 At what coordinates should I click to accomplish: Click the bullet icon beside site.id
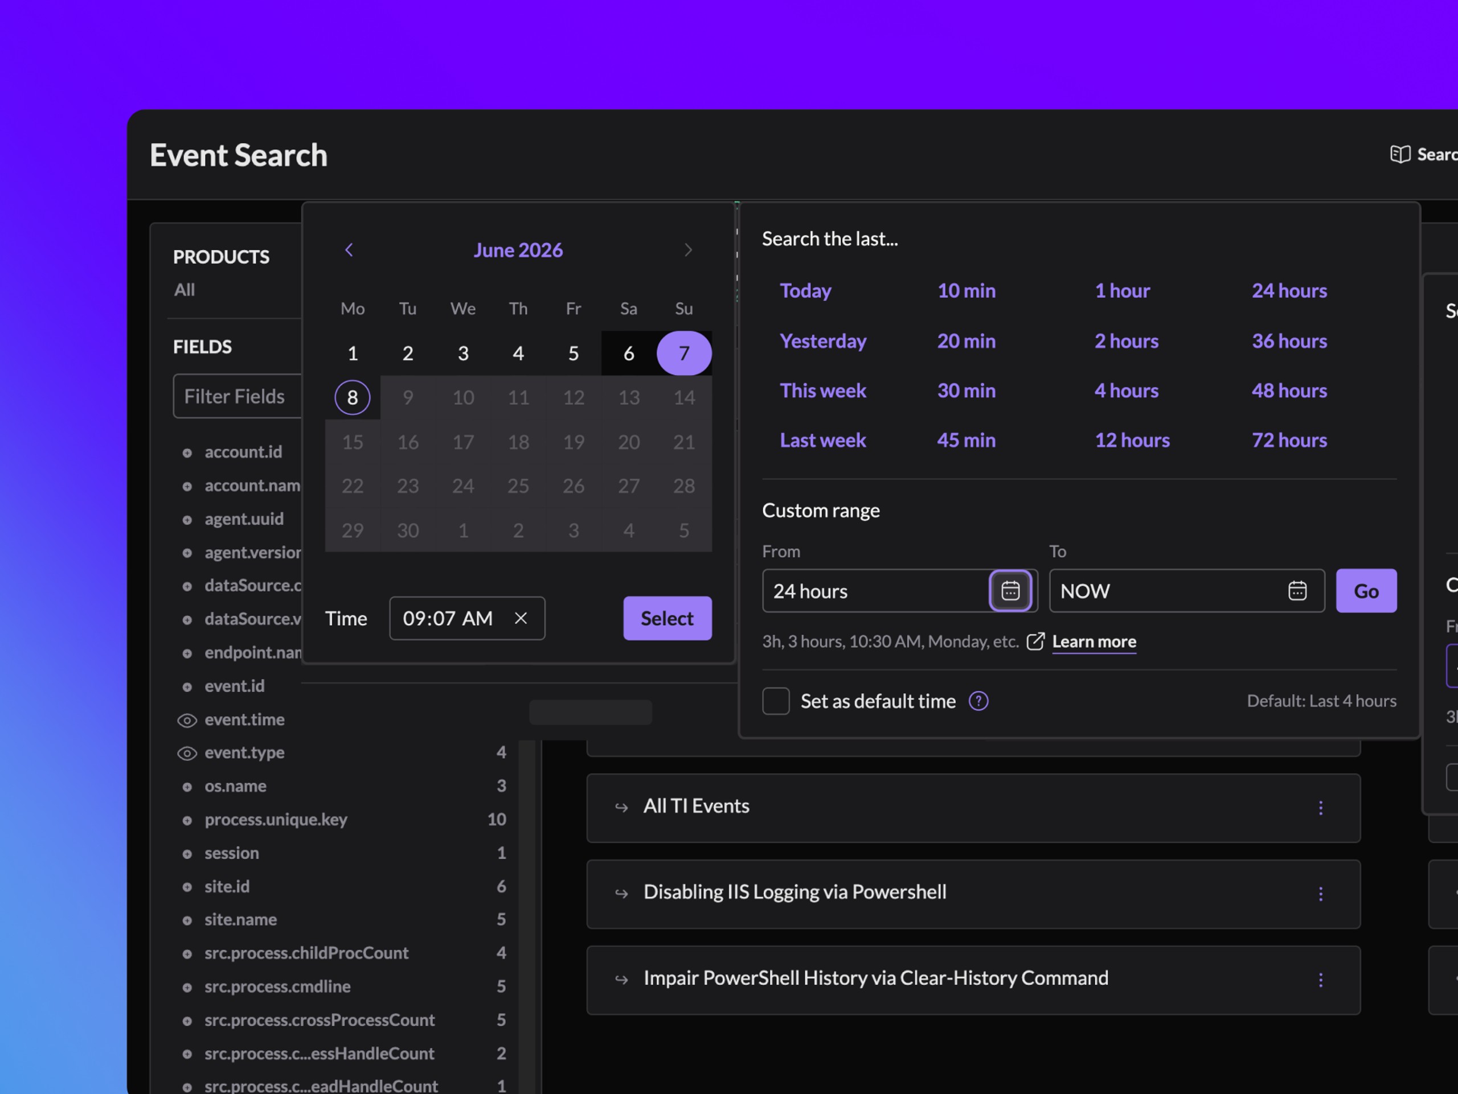coord(187,887)
